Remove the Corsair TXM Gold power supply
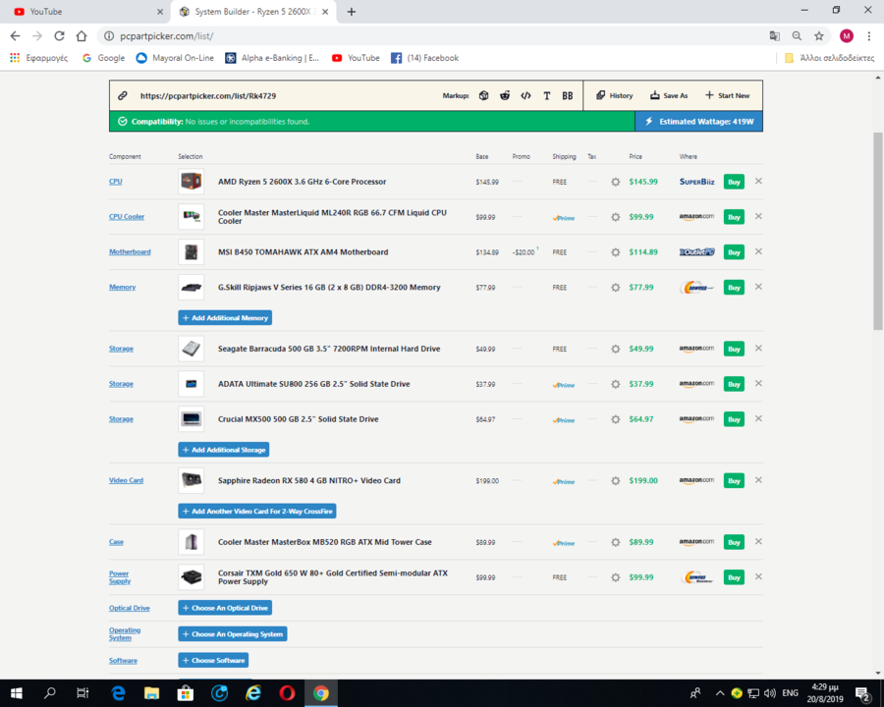The height and width of the screenshot is (707, 884). click(758, 576)
